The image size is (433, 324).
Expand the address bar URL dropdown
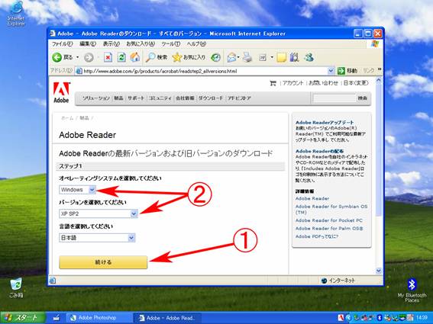coord(331,71)
